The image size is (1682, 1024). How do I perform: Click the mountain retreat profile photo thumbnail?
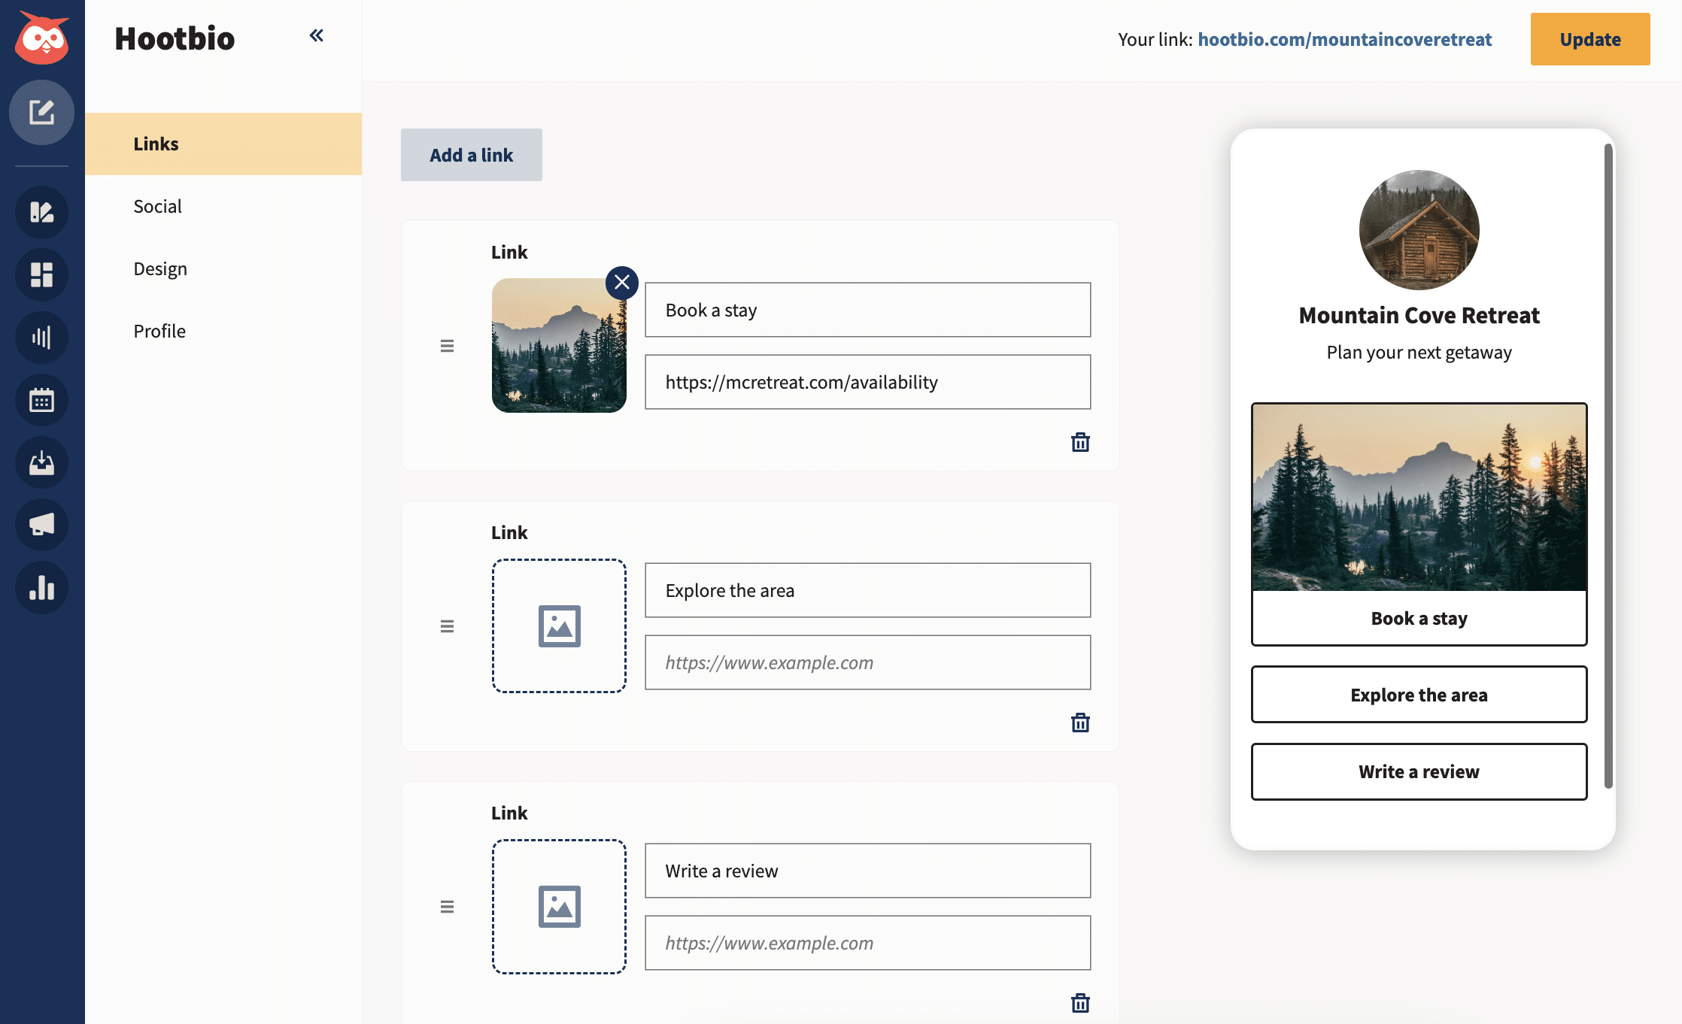(x=1419, y=229)
